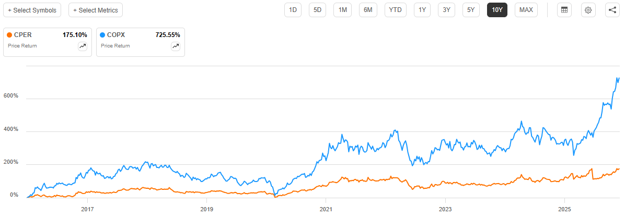Choose the 3Y time range

click(446, 10)
